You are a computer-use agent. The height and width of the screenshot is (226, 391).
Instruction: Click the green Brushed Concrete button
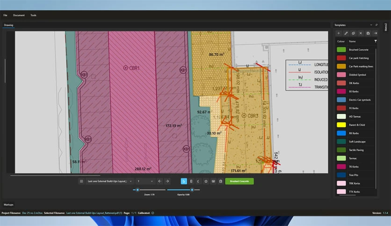[239, 181]
